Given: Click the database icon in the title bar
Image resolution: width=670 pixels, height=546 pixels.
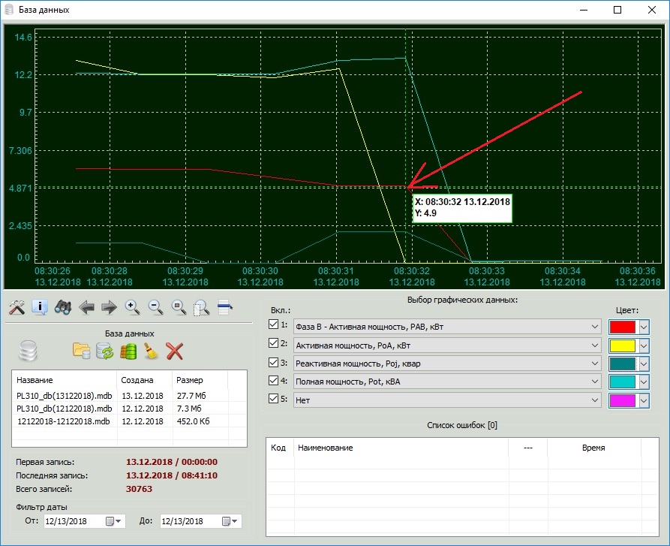Looking at the screenshot, I should 9,10.
